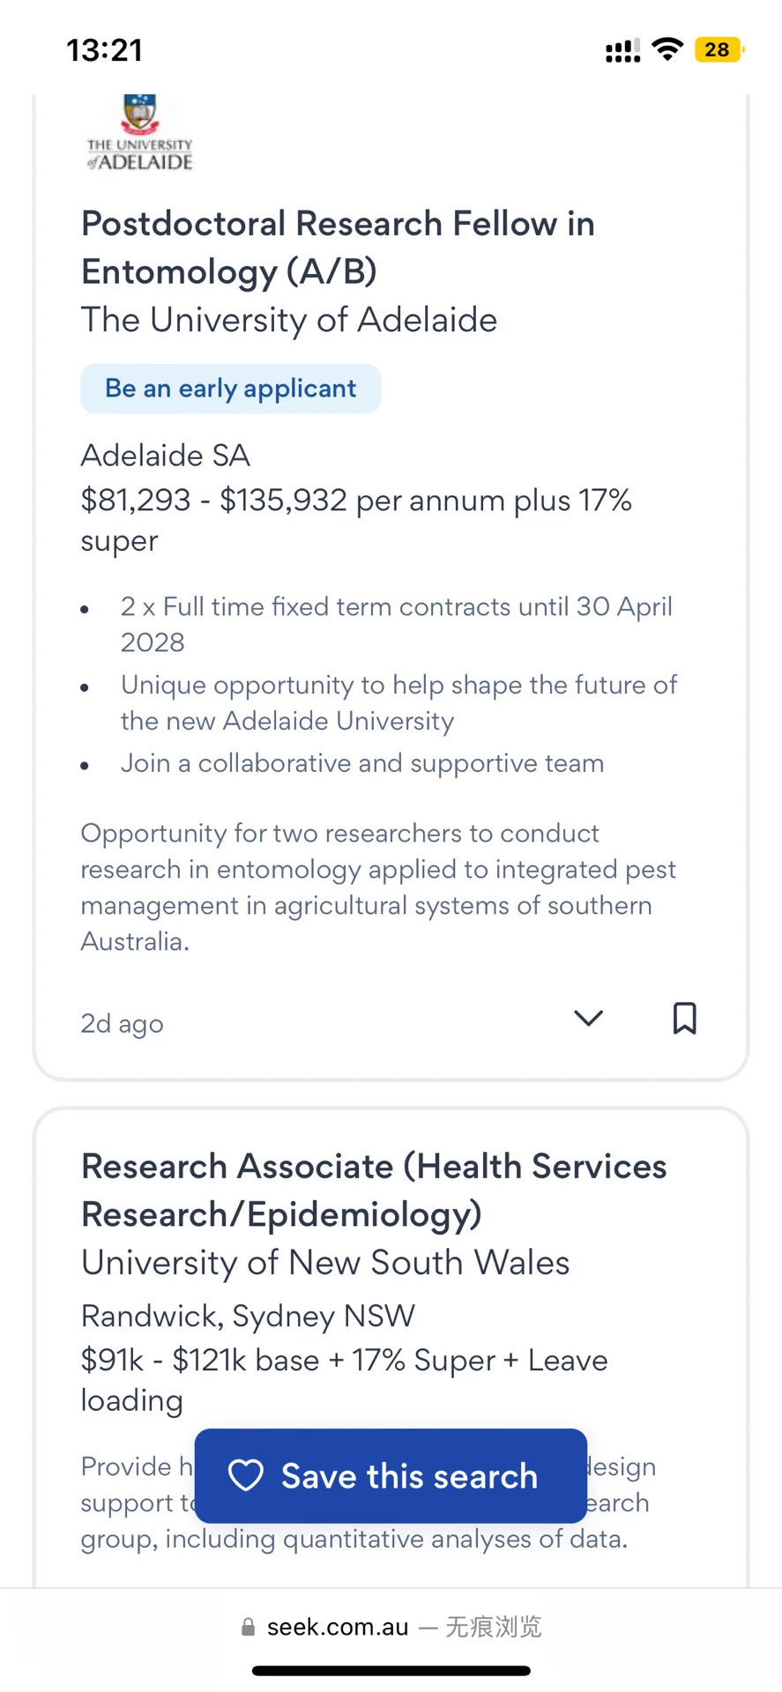Tap the 13:21 clock in status bar

105,50
